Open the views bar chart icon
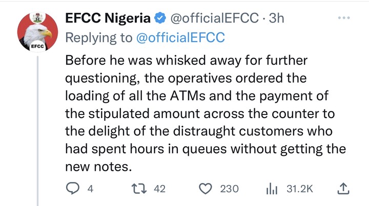This screenshot has width=369, height=206. click(x=272, y=189)
